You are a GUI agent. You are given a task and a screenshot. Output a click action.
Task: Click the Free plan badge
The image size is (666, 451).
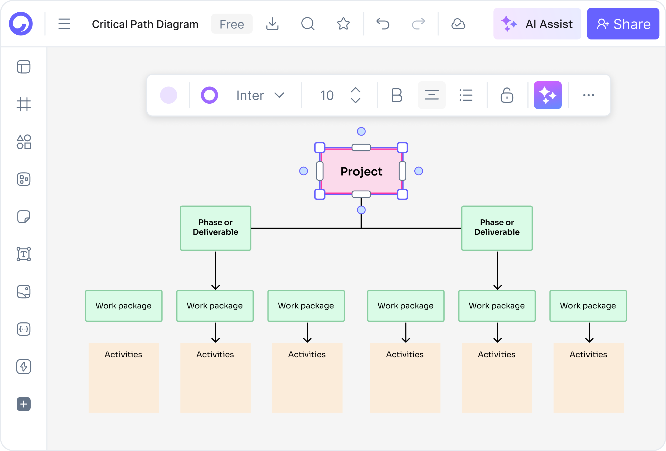click(x=231, y=24)
